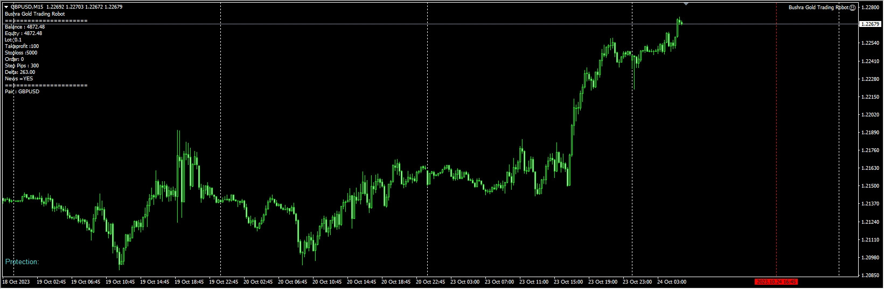Click the 'Delta: 263.00' line
Image resolution: width=884 pixels, height=289 pixels.
click(x=20, y=72)
